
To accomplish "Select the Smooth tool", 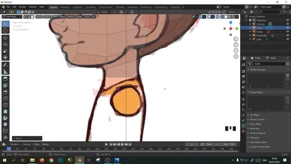I will tap(5, 124).
